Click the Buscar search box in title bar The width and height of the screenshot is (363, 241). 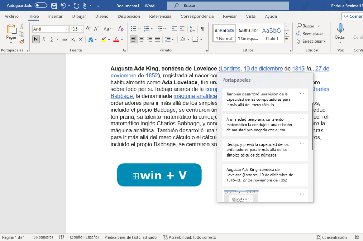tap(228, 6)
